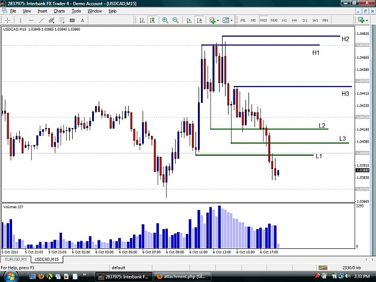Launch Firefox from quick launch
Screen dimensions: 376x282
click(41, 277)
